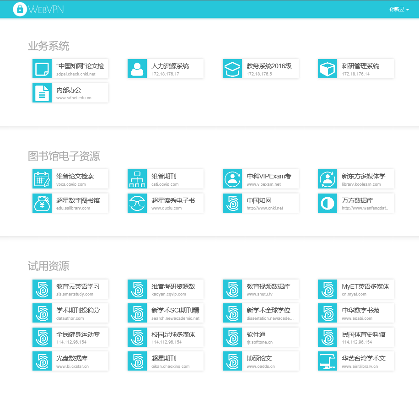The image size is (419, 393).
Task: Click the icon for 教育视频数据库
Action: coord(232,289)
